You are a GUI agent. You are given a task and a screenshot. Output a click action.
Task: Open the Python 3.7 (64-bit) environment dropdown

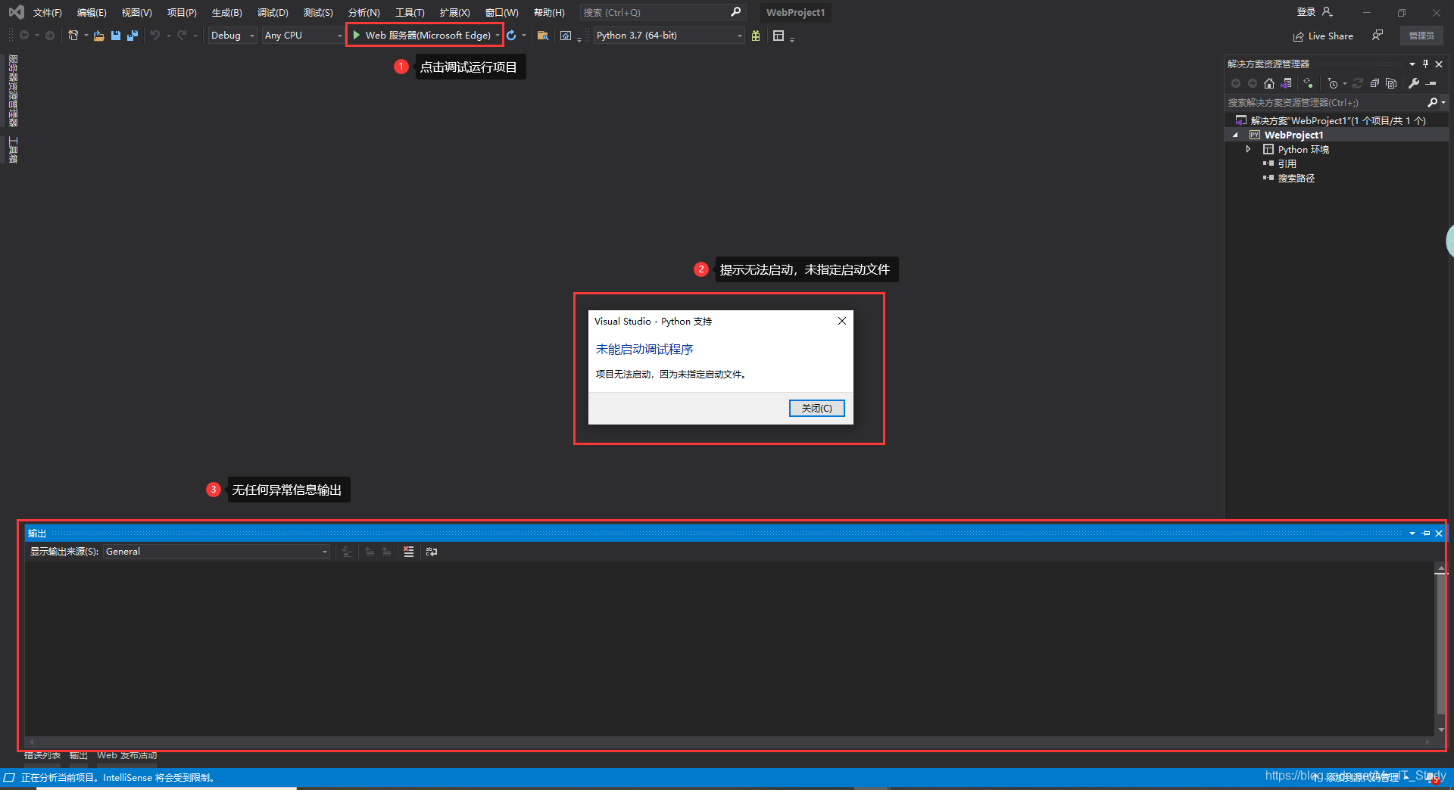[669, 36]
